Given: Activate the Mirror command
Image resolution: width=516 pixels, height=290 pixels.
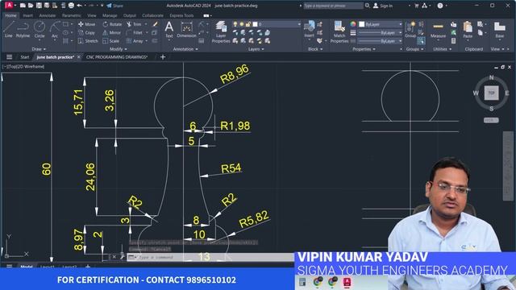Looking at the screenshot, I should click(x=112, y=32).
